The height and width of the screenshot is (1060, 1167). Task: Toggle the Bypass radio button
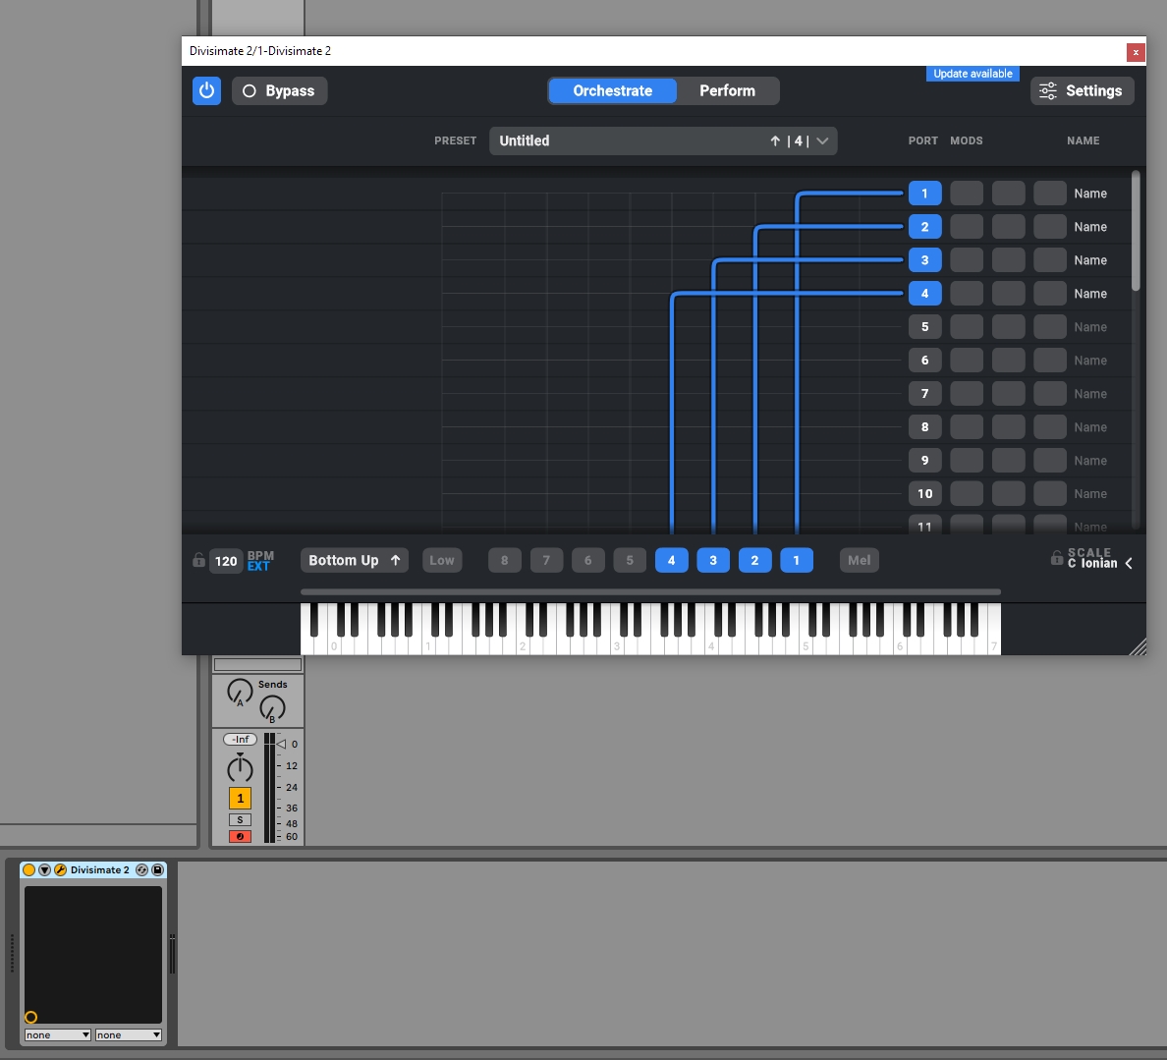click(250, 90)
